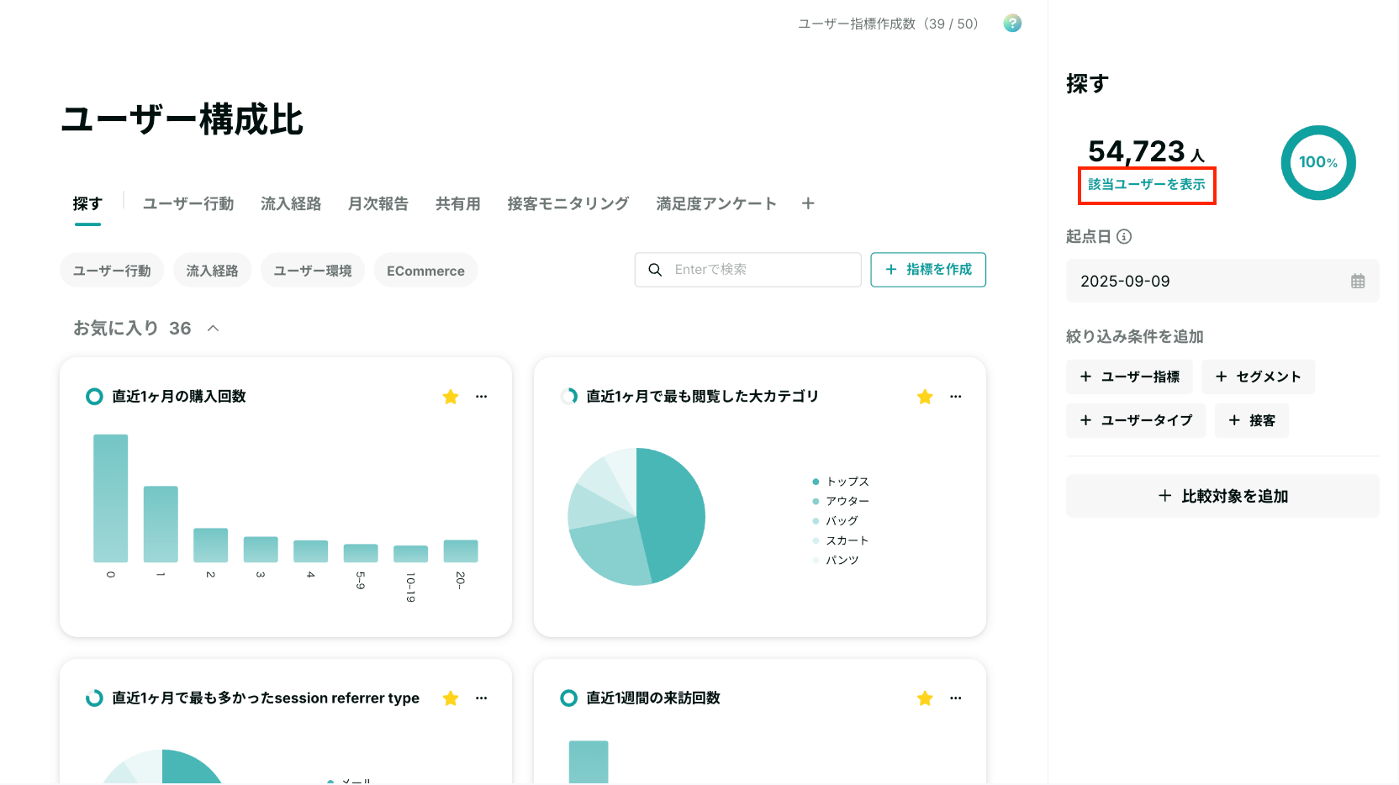This screenshot has height=785, width=1399.
Task: Click the info icon beside 起点日
Action: click(1124, 237)
